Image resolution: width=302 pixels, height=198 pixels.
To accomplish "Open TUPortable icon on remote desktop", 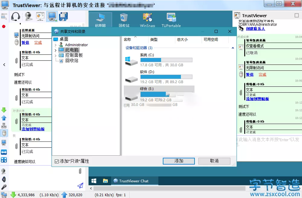I will [171, 20].
